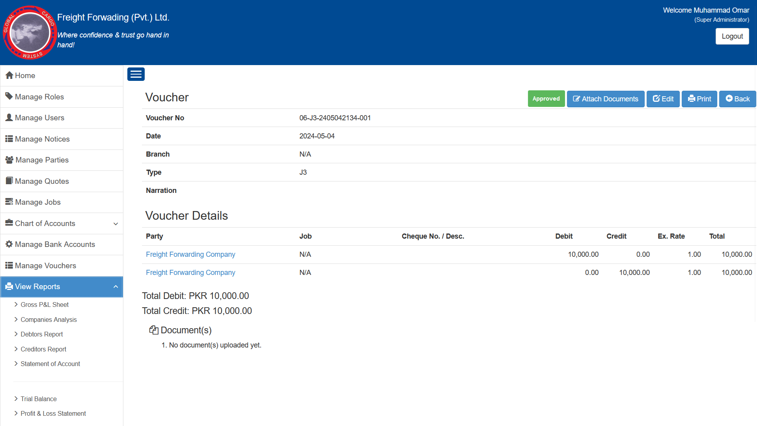
Task: Click the Manage Notices list icon
Action: coord(9,139)
